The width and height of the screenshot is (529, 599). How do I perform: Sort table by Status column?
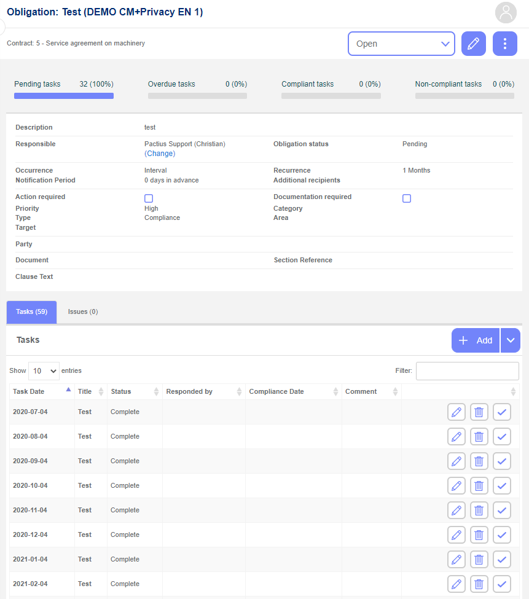[135, 391]
